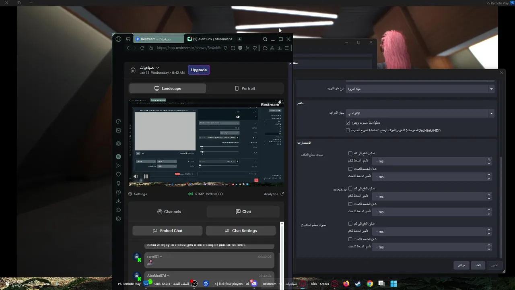The image size is (515, 290).
Task: Open the Opera menu icon
Action: coord(118,39)
